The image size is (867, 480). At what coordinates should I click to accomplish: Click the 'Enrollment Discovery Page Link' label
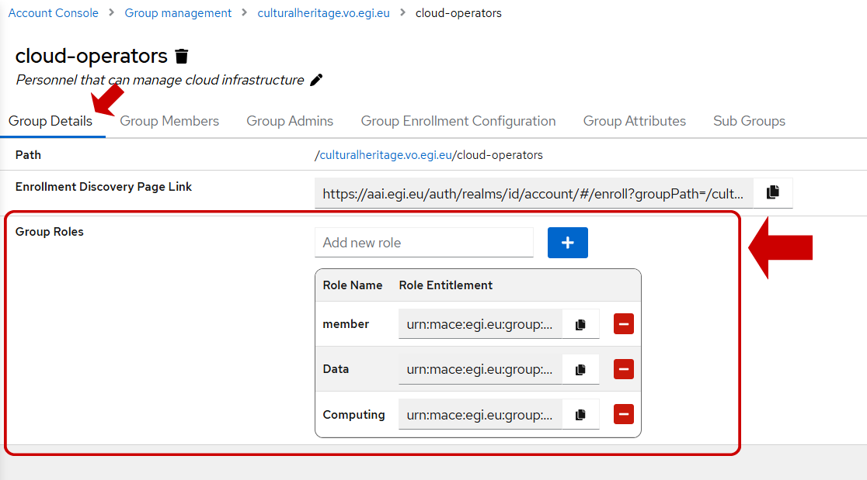103,186
